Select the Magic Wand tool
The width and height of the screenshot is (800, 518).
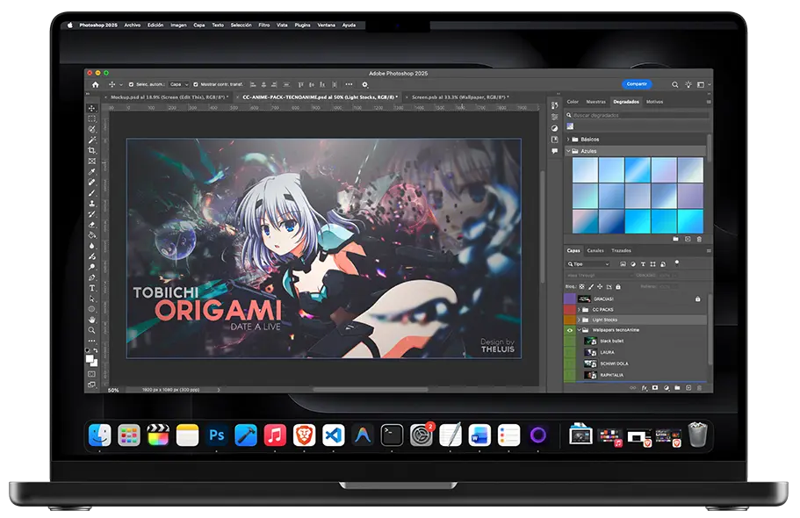(92, 140)
